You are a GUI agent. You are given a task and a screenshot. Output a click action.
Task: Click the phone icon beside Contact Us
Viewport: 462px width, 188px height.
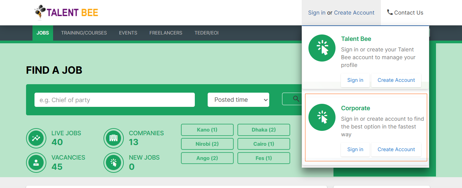[390, 13]
